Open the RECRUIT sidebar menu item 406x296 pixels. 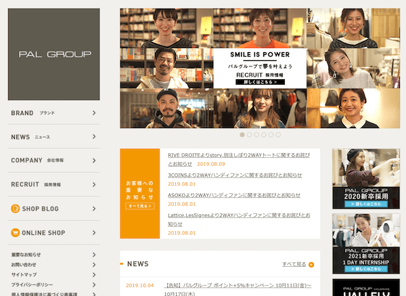coord(54,184)
